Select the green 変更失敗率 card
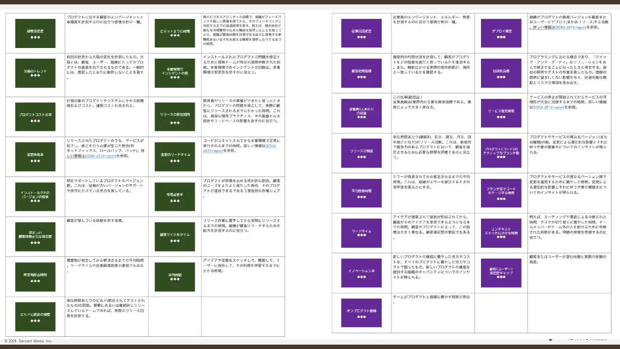This screenshot has height=349, width=620. (x=35, y=157)
